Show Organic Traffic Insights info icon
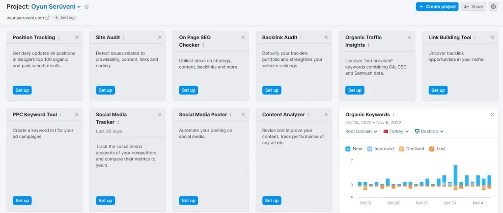 368,45
